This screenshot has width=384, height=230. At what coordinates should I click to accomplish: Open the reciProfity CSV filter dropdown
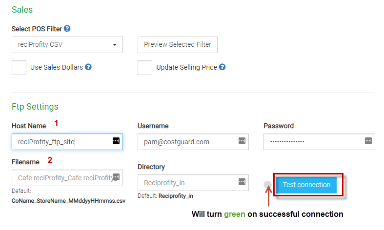click(67, 45)
